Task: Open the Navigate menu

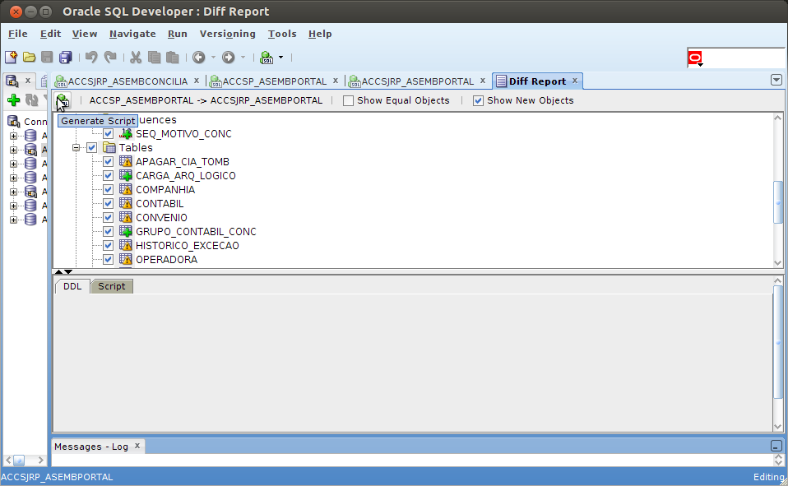Action: point(132,34)
